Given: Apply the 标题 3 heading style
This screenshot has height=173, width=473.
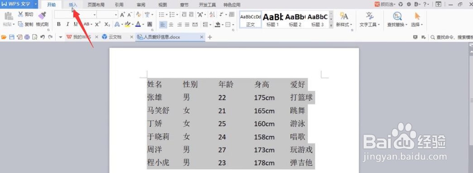Looking at the screenshot, I should click(x=317, y=19).
